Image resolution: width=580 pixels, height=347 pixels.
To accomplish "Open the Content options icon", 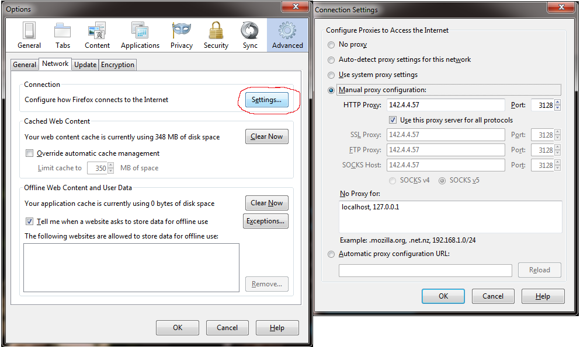I will coord(97,36).
